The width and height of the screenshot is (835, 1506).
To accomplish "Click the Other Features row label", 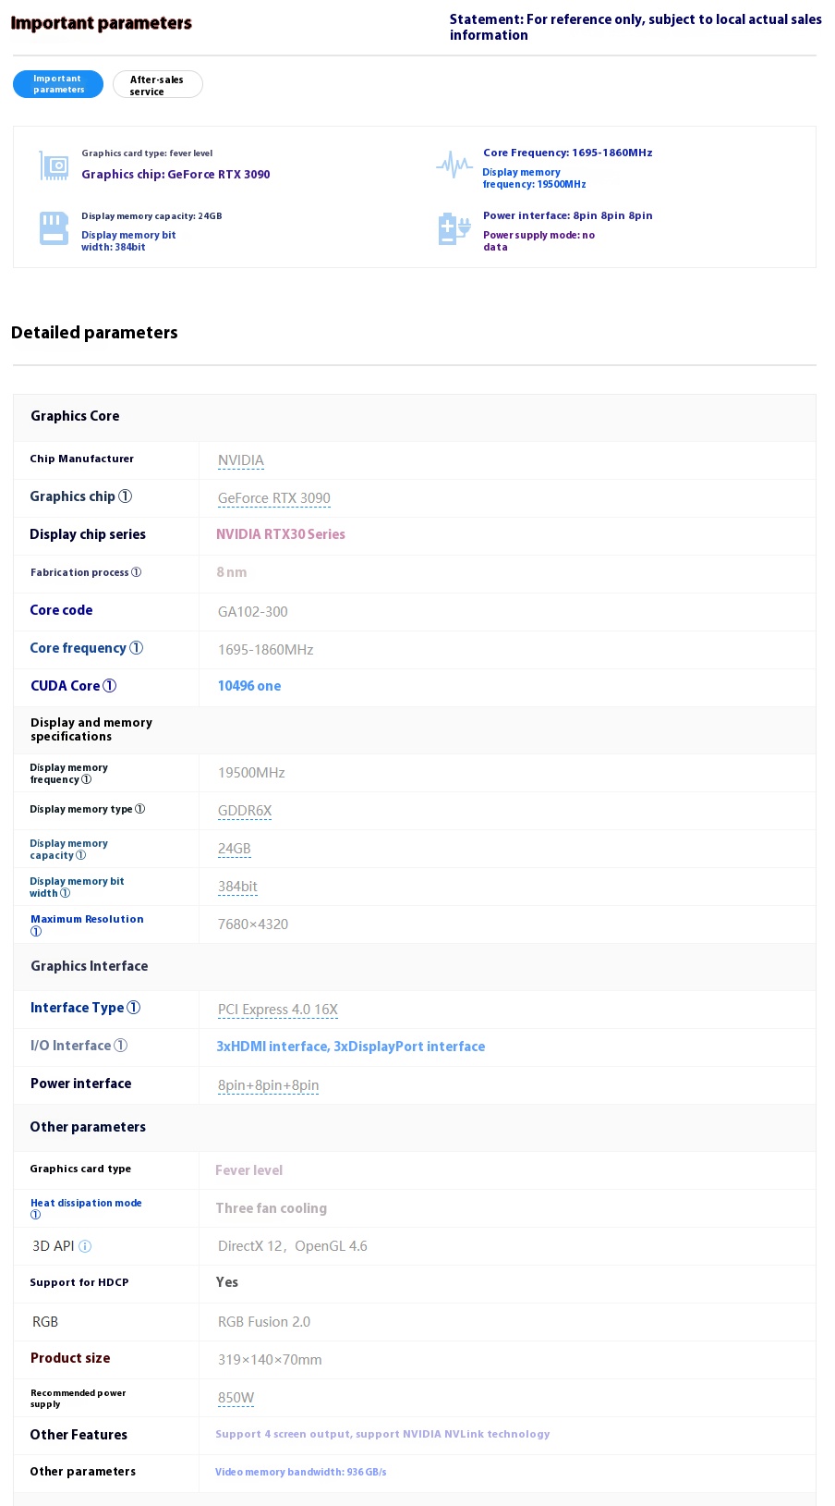I will [x=79, y=1435].
